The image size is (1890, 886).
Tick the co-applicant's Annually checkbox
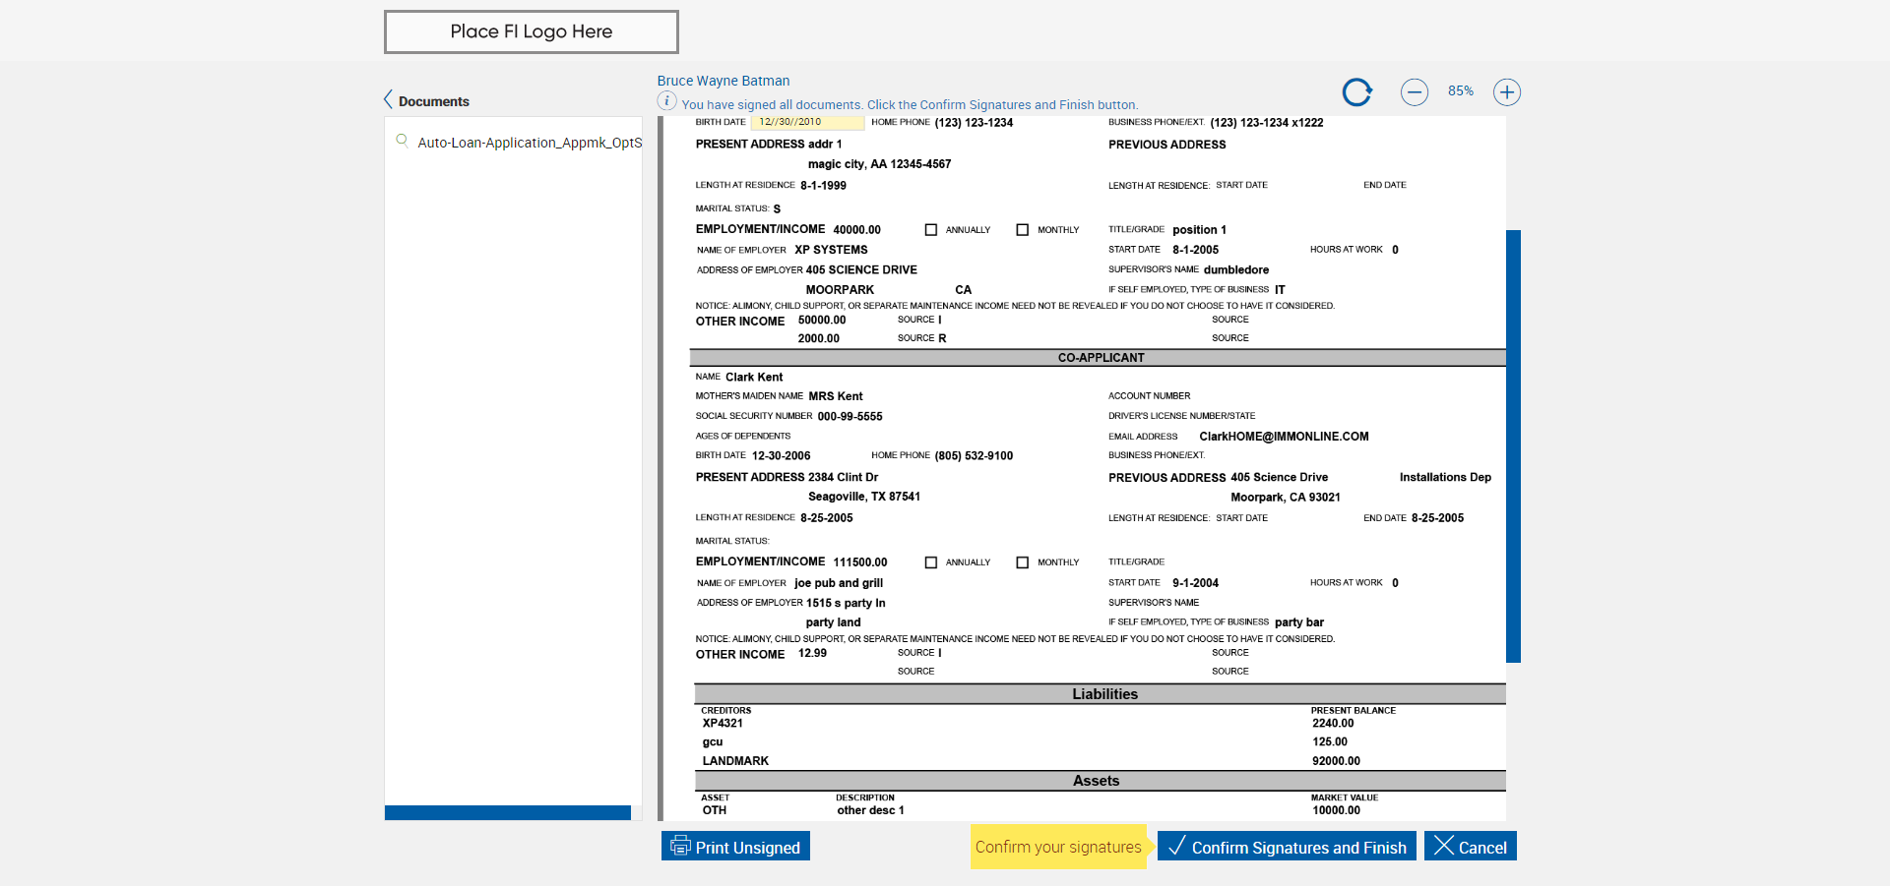pos(930,562)
